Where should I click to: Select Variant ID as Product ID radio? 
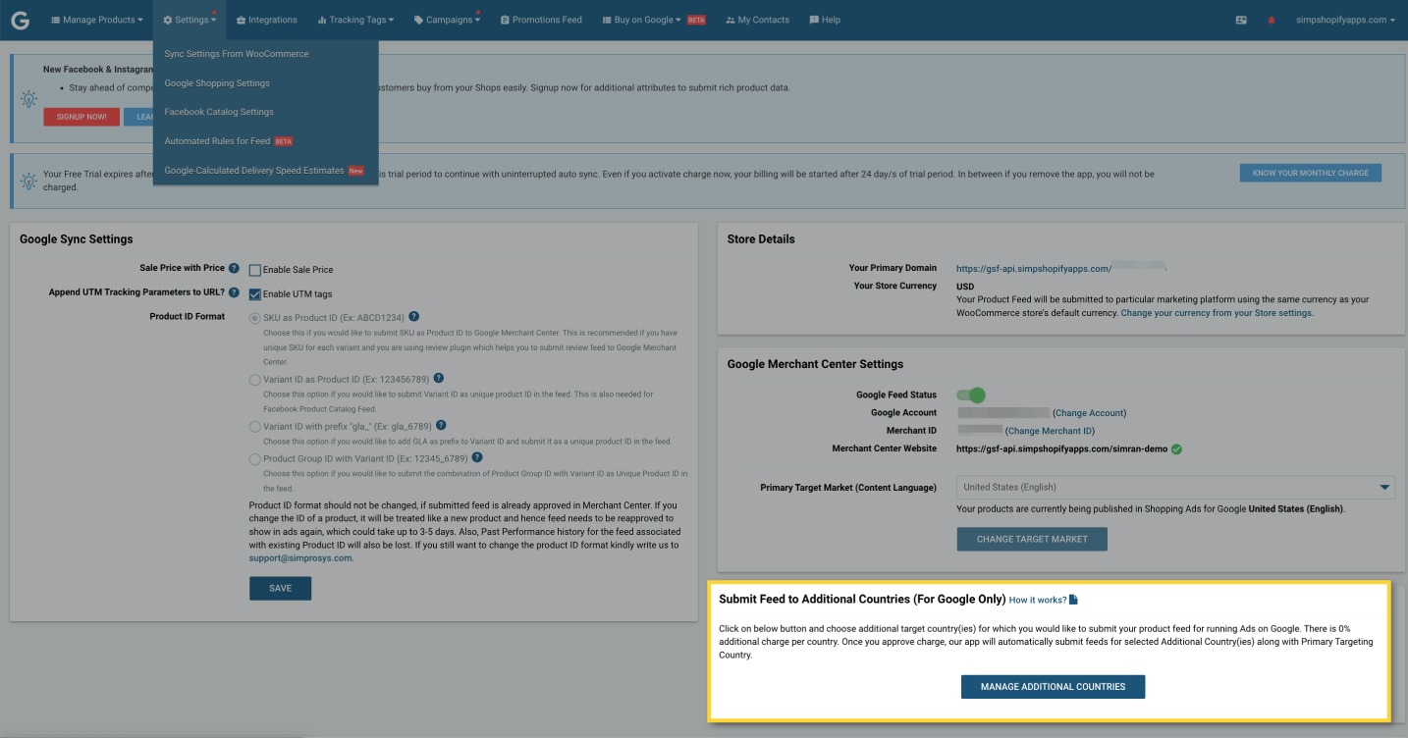pyautogui.click(x=255, y=379)
